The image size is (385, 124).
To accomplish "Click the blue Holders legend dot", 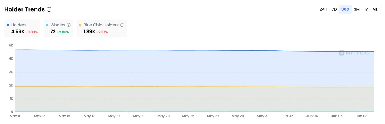I will click(8, 25).
